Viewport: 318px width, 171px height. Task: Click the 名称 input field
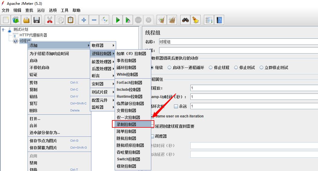[x=238, y=42]
